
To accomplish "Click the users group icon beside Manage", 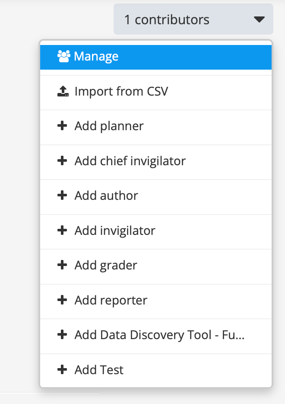I will pyautogui.click(x=63, y=56).
